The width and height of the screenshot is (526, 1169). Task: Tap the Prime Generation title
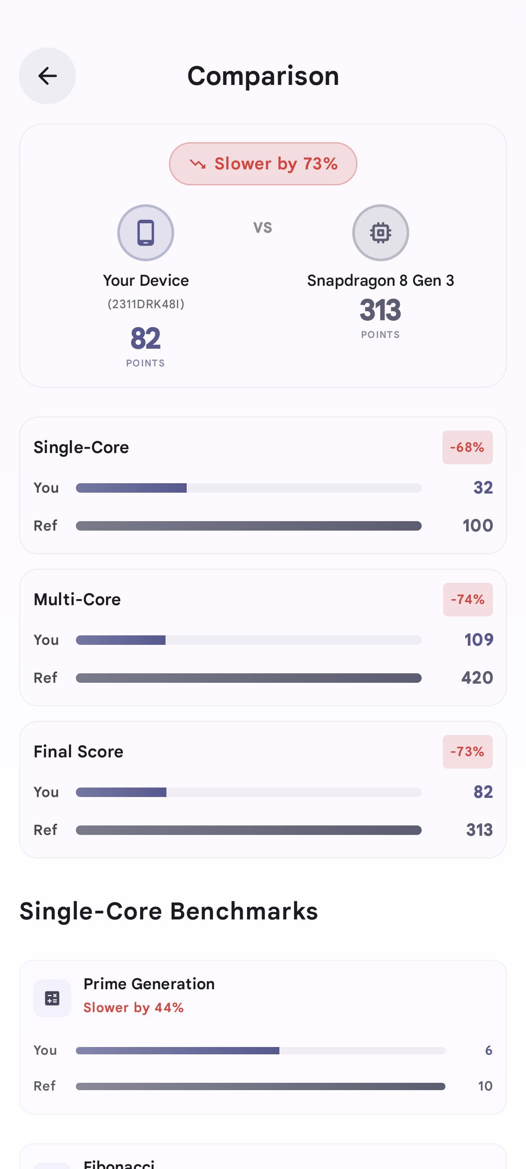[149, 984]
